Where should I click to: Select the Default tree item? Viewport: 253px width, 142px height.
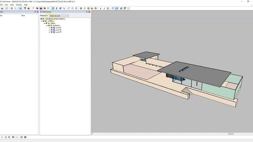(53, 23)
